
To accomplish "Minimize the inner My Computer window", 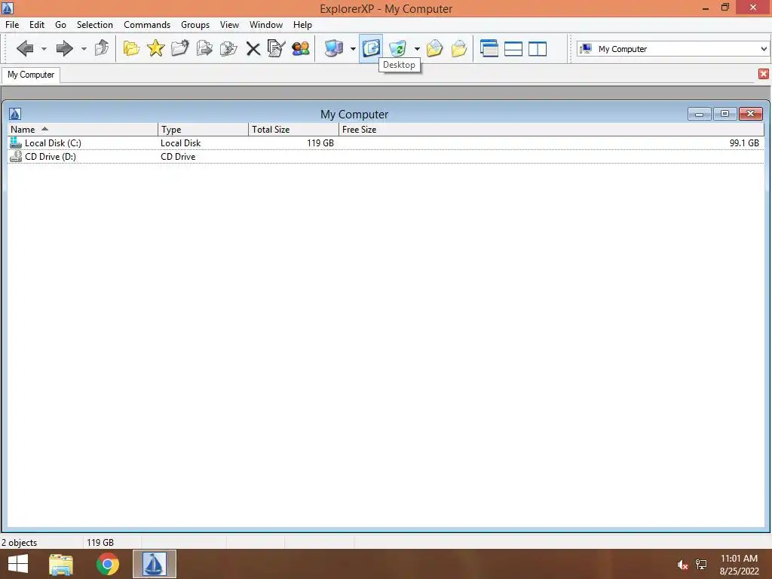I will [x=699, y=115].
